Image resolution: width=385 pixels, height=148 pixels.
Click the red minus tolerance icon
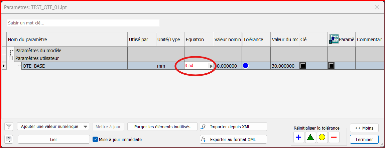(334, 137)
